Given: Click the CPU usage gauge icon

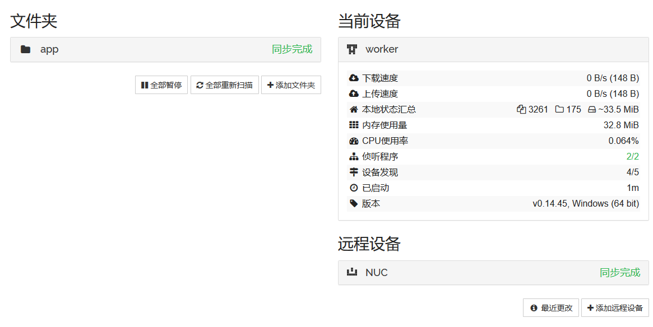Looking at the screenshot, I should (354, 141).
